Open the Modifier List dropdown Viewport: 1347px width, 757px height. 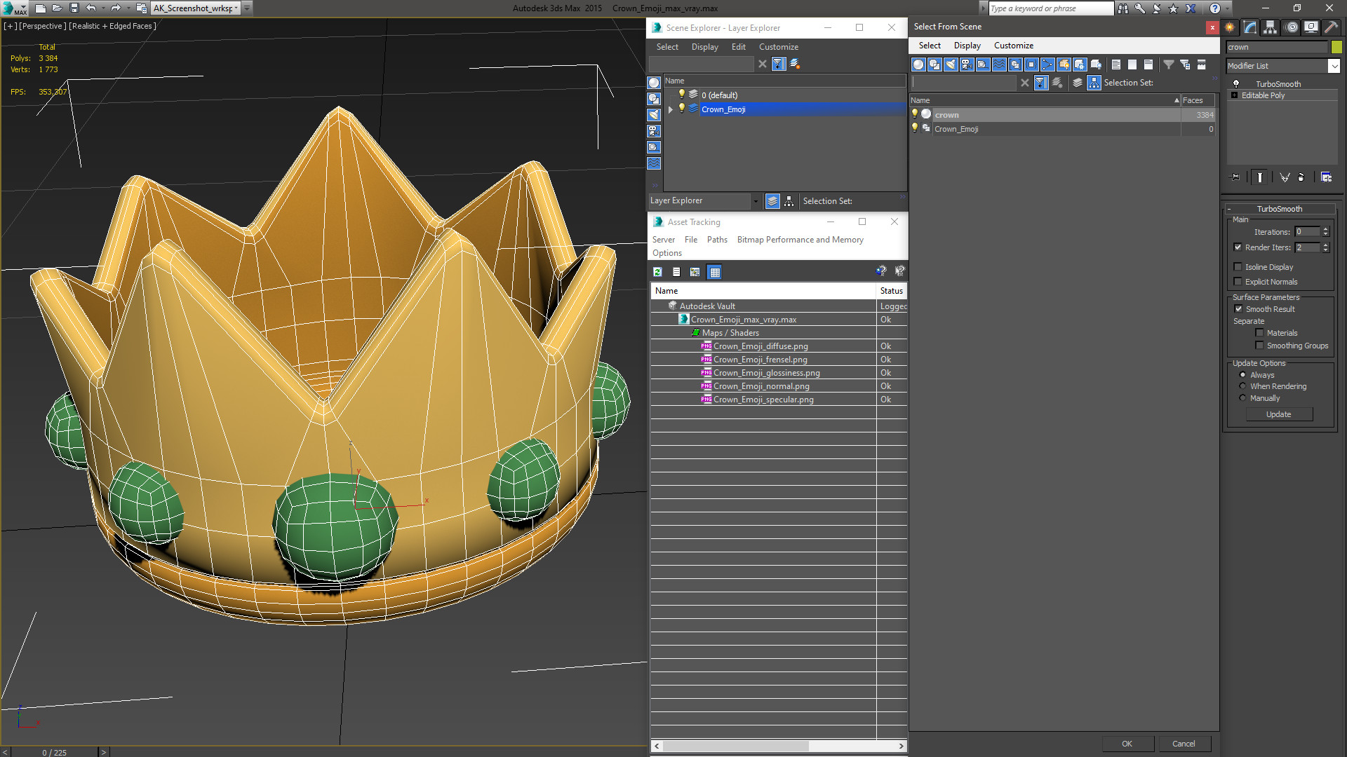pyautogui.click(x=1334, y=66)
